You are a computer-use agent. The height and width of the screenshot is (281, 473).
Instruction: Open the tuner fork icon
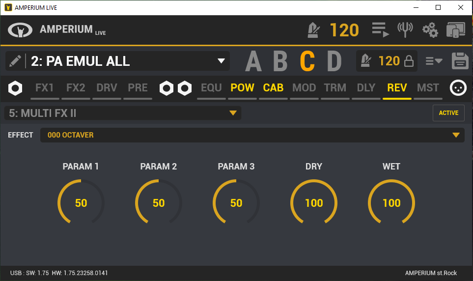click(x=405, y=29)
